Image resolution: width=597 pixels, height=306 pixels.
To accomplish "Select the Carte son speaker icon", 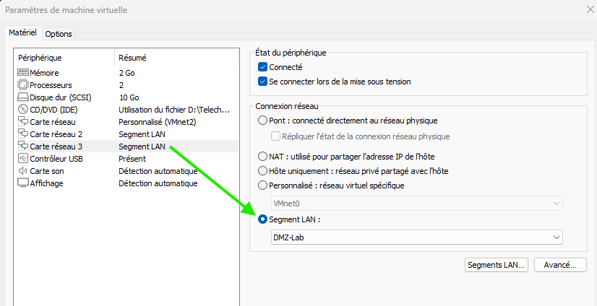I will coord(22,171).
